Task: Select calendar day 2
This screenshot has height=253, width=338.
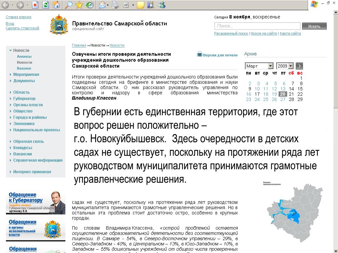Action: [250, 83]
